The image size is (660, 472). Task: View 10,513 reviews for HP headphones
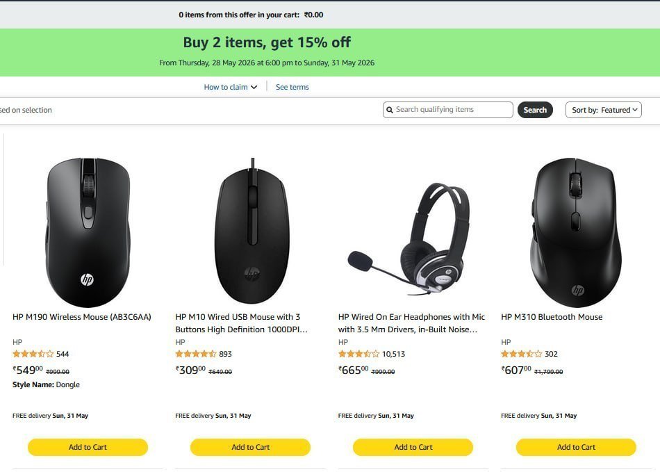click(x=393, y=354)
